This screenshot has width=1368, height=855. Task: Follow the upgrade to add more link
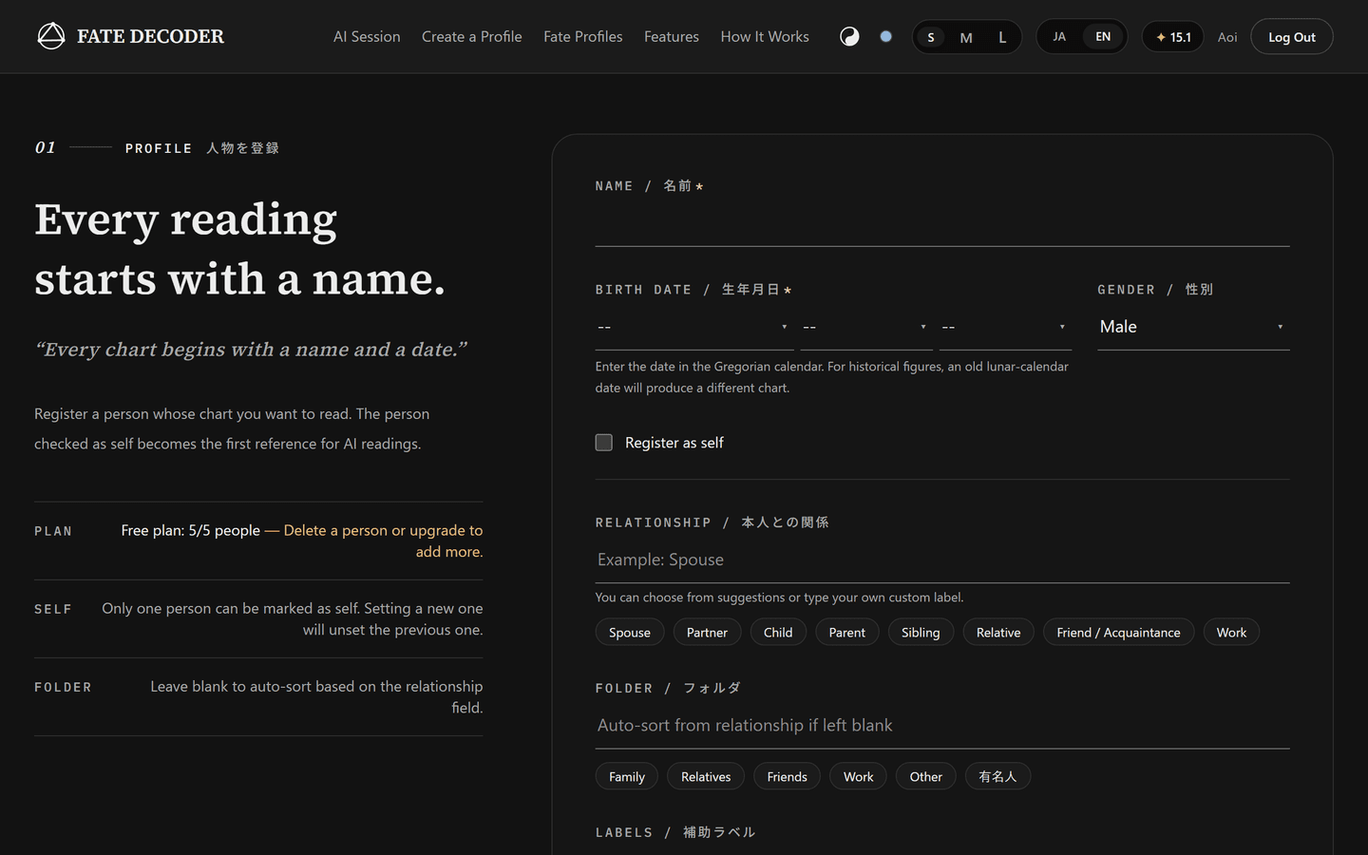[x=384, y=541]
